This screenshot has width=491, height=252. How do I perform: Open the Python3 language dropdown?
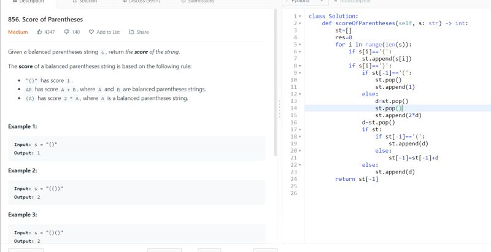point(304,2)
